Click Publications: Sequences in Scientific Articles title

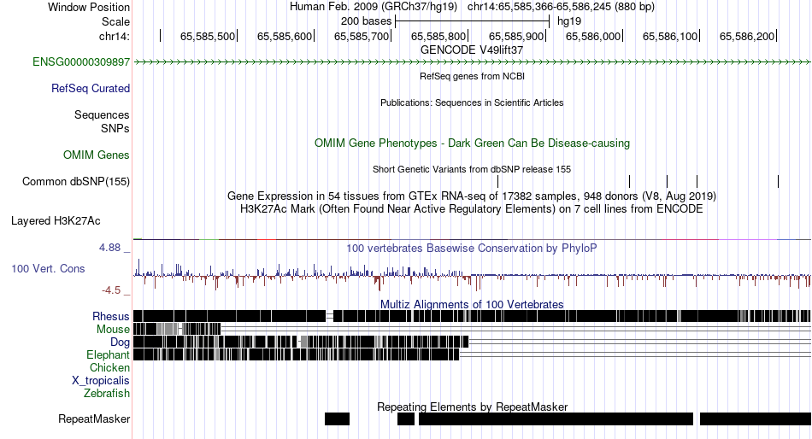[472, 102]
